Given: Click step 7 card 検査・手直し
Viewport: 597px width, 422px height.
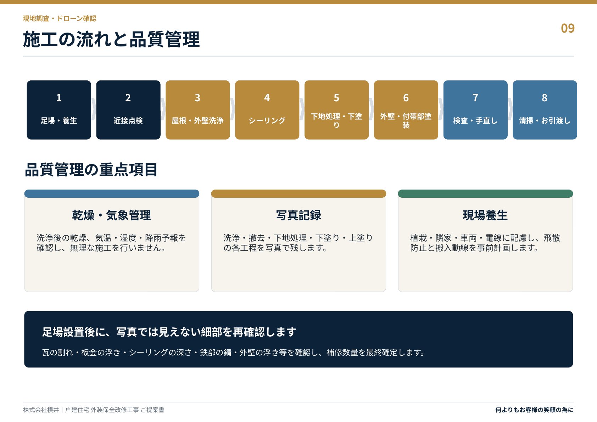Looking at the screenshot, I should (475, 110).
